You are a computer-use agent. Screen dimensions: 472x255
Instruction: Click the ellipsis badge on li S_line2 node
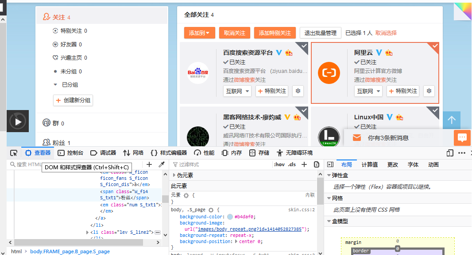tap(158, 232)
